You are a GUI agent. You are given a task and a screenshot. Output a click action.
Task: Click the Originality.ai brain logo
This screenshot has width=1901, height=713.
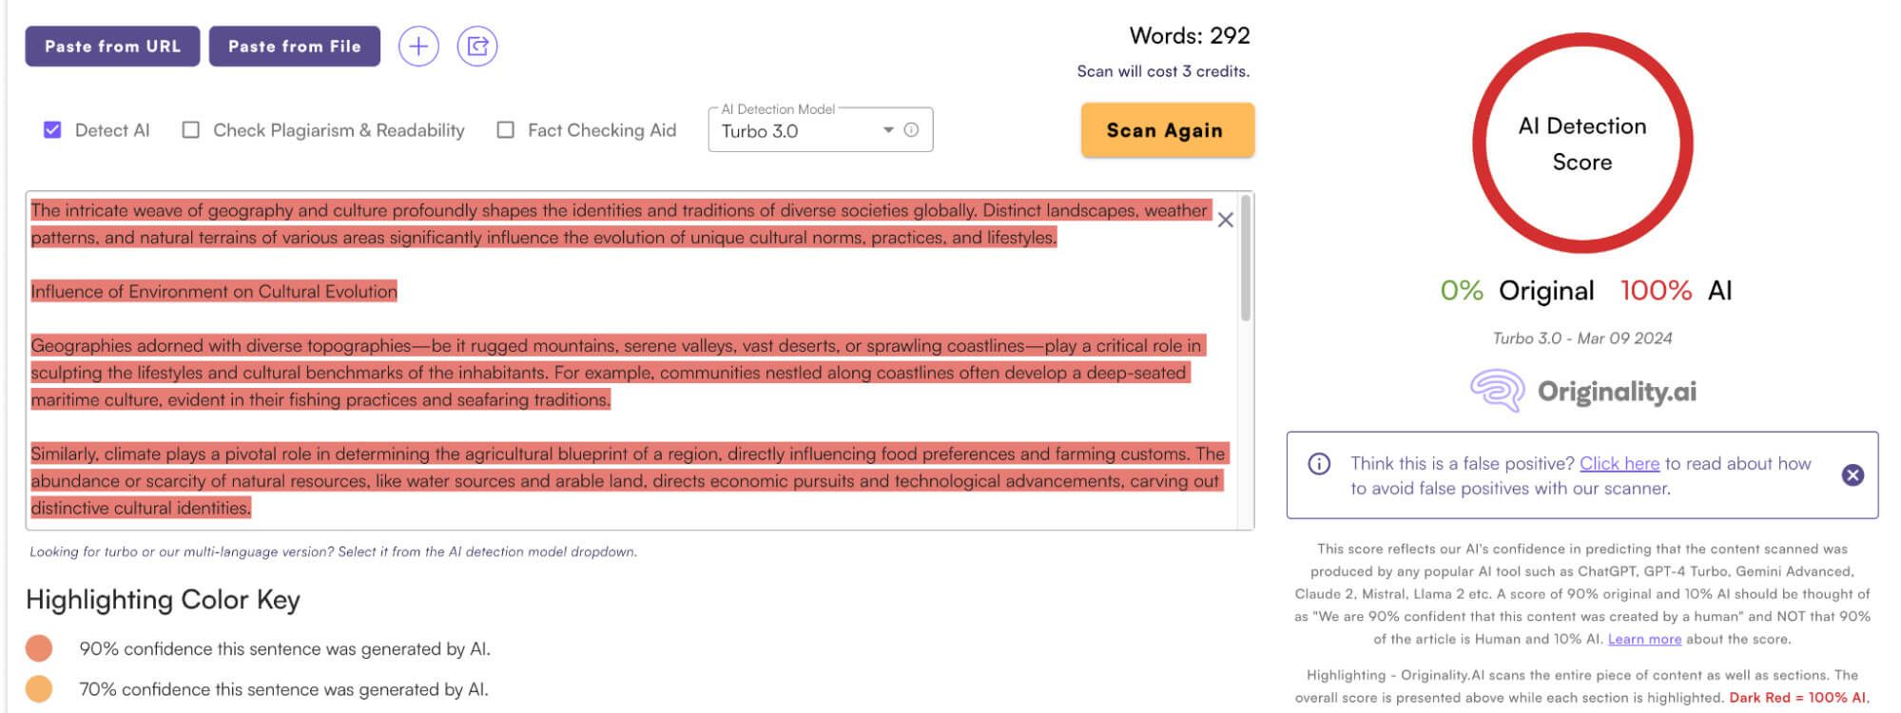coord(1497,391)
